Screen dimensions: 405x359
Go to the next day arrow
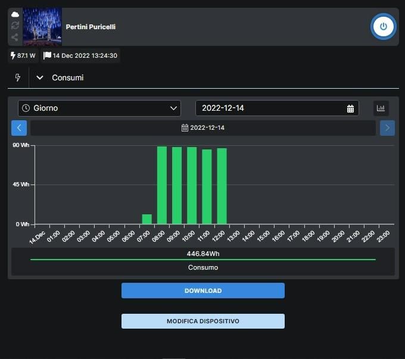(387, 128)
